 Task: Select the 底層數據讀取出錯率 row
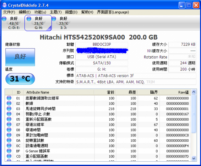tap(98, 98)
